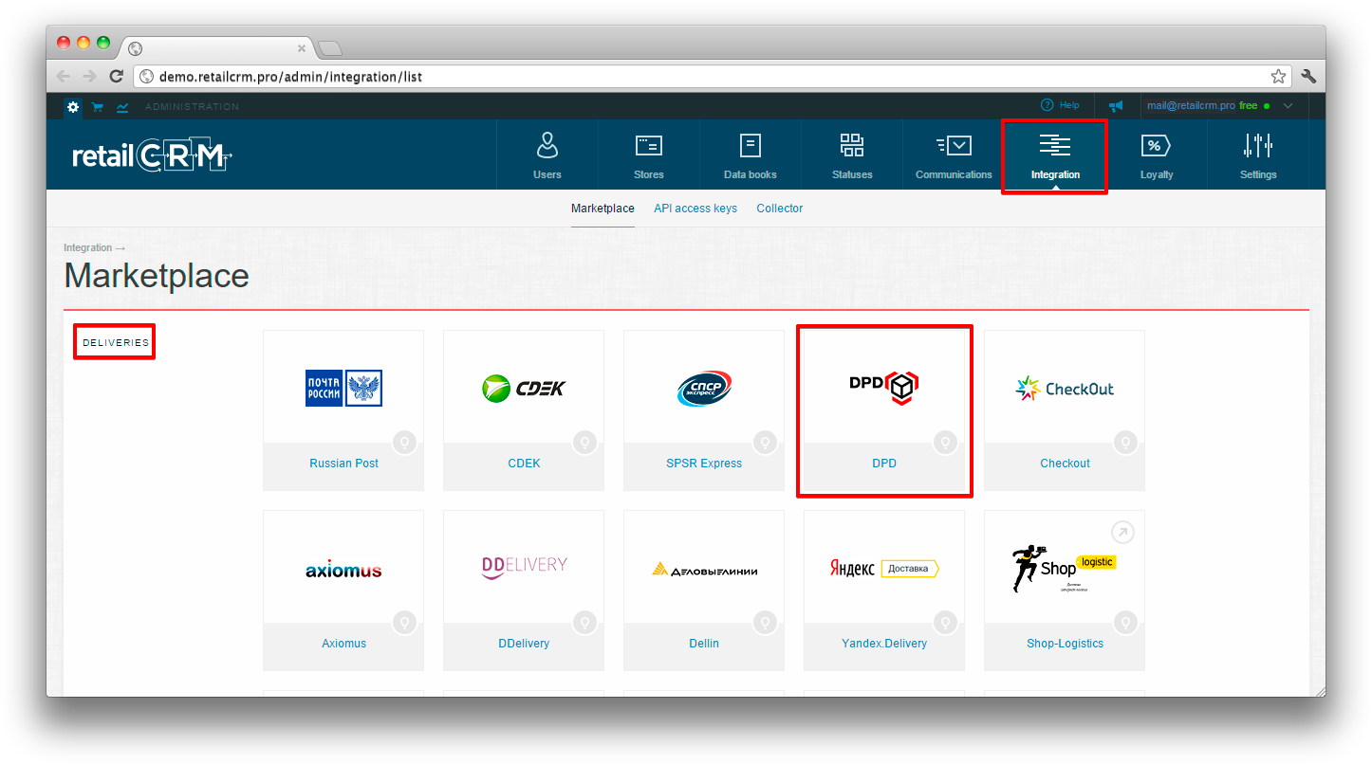The width and height of the screenshot is (1372, 764).
Task: Open the Stores section icon
Action: point(649,146)
